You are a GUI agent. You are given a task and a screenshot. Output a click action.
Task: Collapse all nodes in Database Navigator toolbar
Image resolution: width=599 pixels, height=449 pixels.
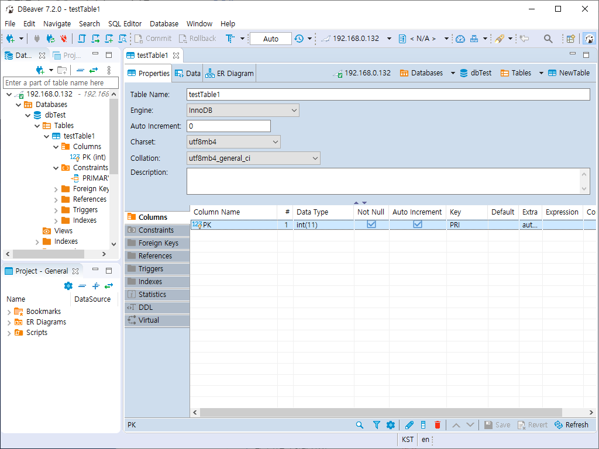click(80, 70)
